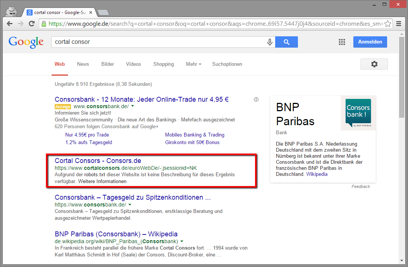Switch to the Bilder tab
The height and width of the screenshot is (267, 408).
(x=107, y=64)
